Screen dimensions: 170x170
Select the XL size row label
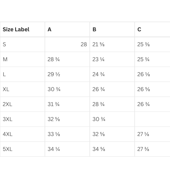click(x=6, y=89)
